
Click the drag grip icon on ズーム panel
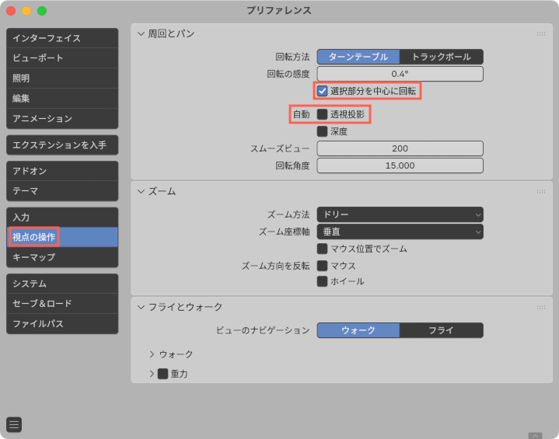[x=540, y=192]
